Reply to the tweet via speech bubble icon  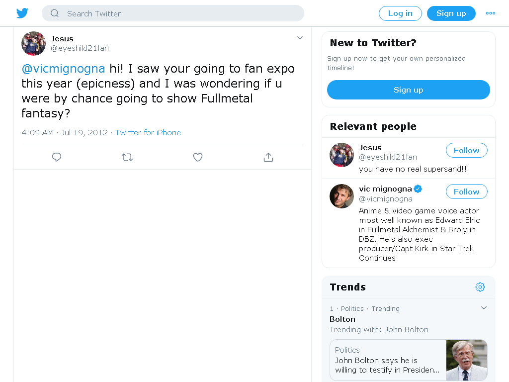[57, 157]
